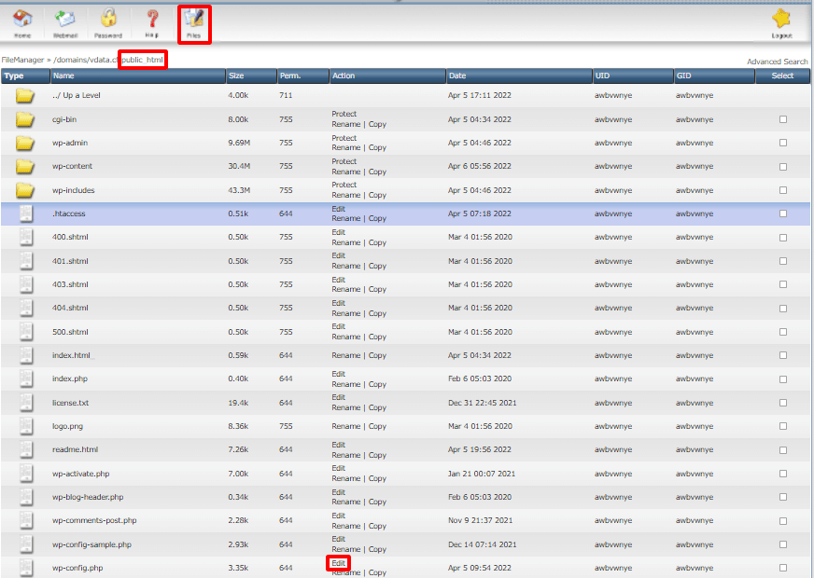Viewport: 814px width, 578px height.
Task: Click the cgi-bin folder icon
Action: pyautogui.click(x=25, y=119)
